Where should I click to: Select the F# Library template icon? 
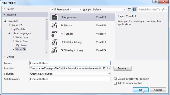tap(54, 25)
